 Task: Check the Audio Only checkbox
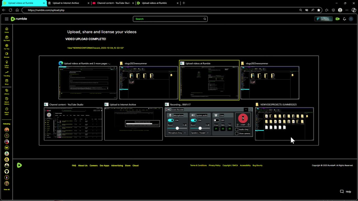pyautogui.click(x=237, y=130)
